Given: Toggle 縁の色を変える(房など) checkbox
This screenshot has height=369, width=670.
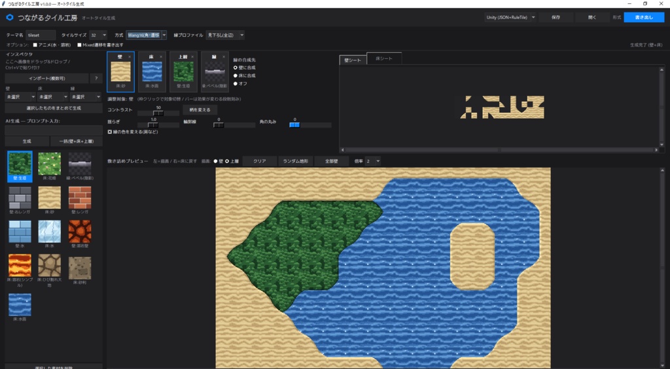Looking at the screenshot, I should point(110,132).
